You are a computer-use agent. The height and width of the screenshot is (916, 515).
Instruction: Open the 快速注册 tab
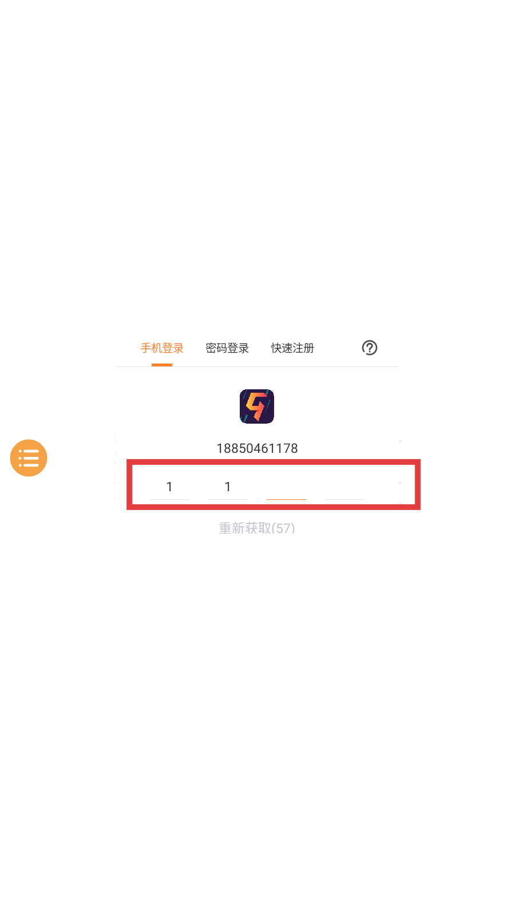(292, 348)
